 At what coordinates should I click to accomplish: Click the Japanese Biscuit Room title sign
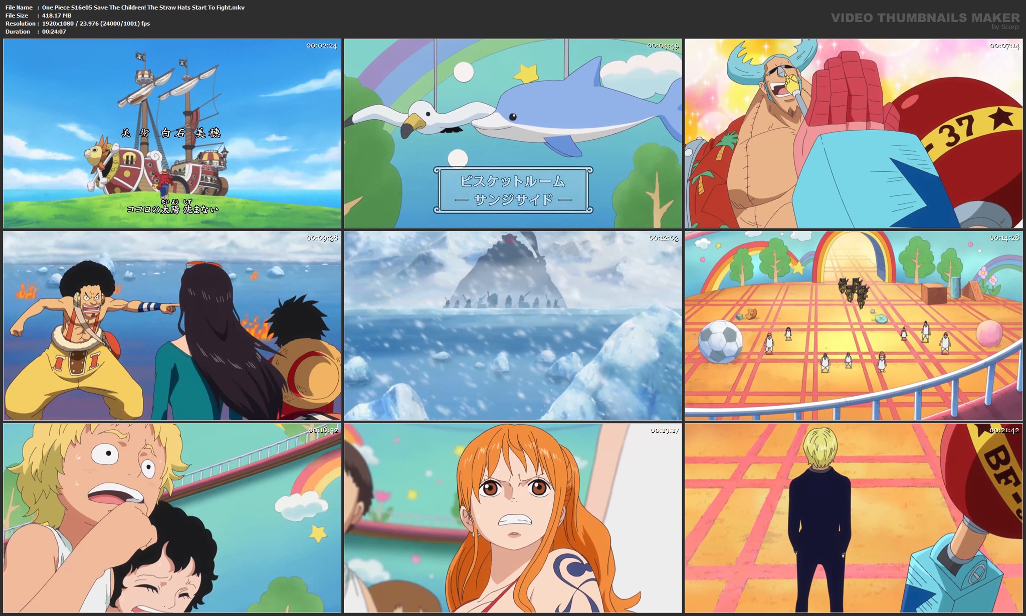[x=513, y=190]
